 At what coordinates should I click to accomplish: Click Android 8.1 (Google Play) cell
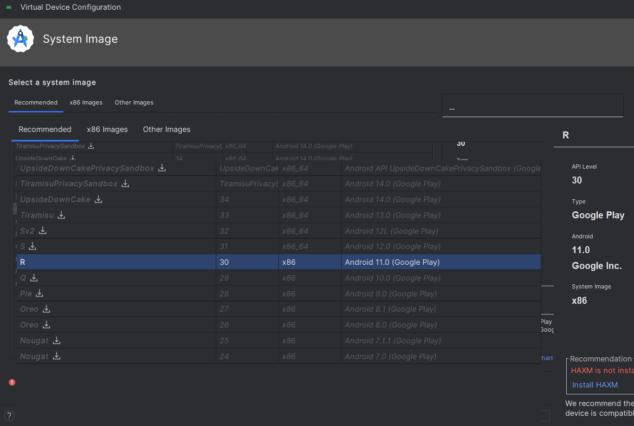[441, 309]
